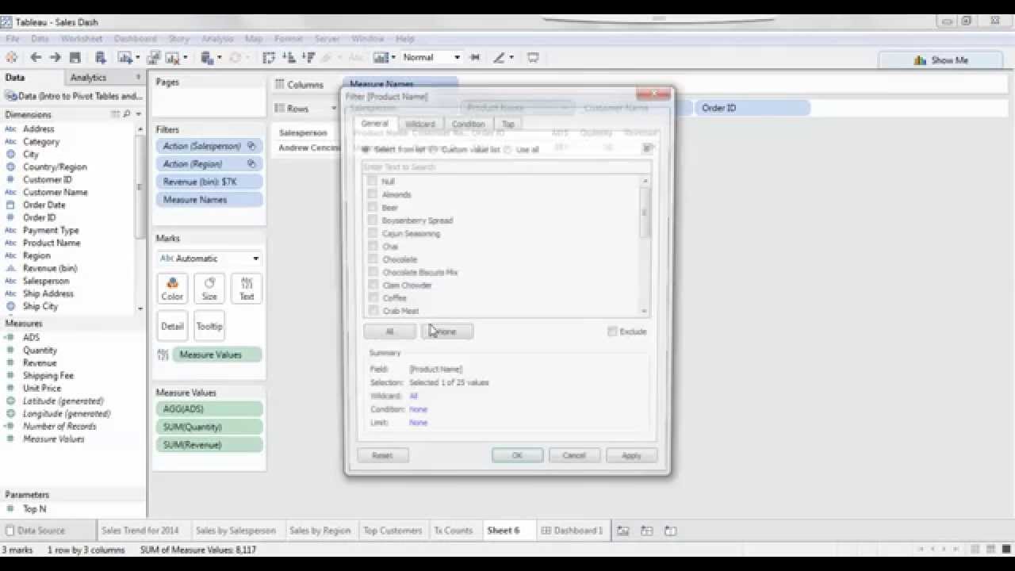This screenshot has height=571, width=1015.
Task: Switch to the Condition tab in filter dialog
Action: point(468,124)
